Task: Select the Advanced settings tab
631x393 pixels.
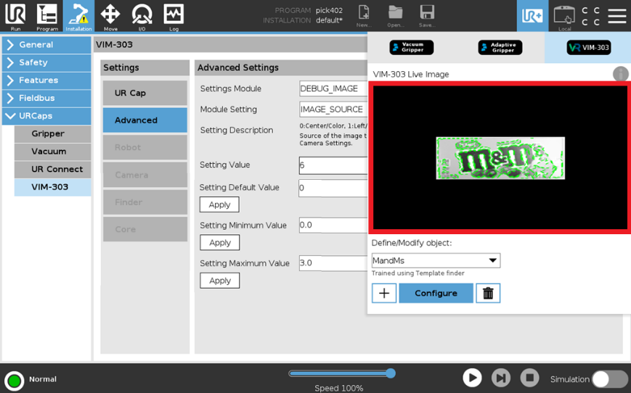Action: pos(145,120)
